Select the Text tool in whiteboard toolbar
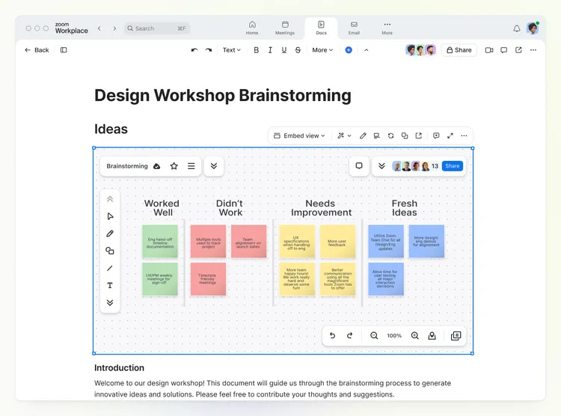Viewport: 561px width, 416px height. click(x=110, y=285)
